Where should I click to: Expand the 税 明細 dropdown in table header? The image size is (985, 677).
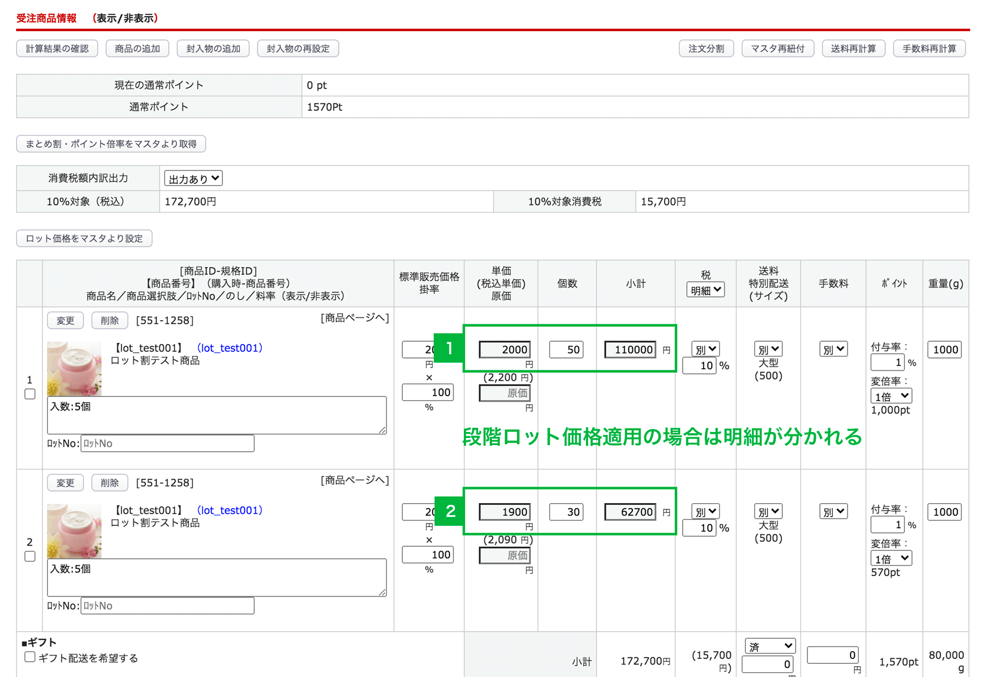pyautogui.click(x=705, y=290)
